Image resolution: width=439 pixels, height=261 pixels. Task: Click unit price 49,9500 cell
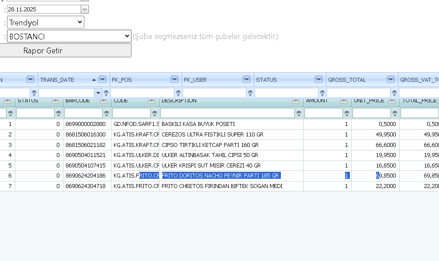point(376,134)
